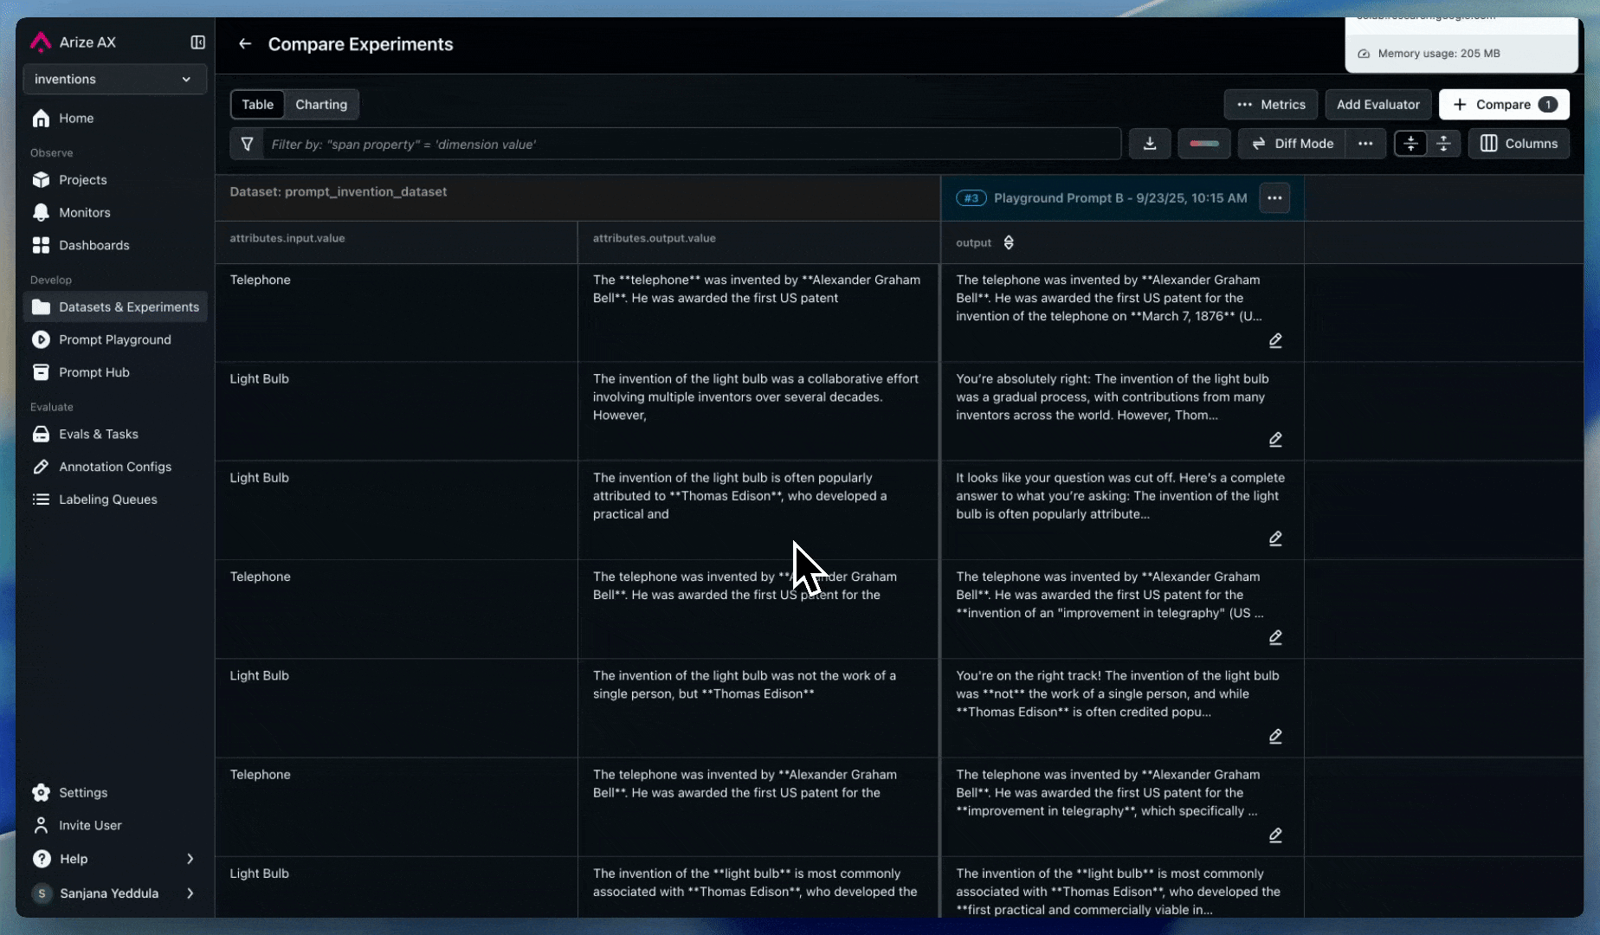This screenshot has height=935, width=1600.
Task: Click the edit pencil on the Telephone output
Action: pyautogui.click(x=1275, y=340)
